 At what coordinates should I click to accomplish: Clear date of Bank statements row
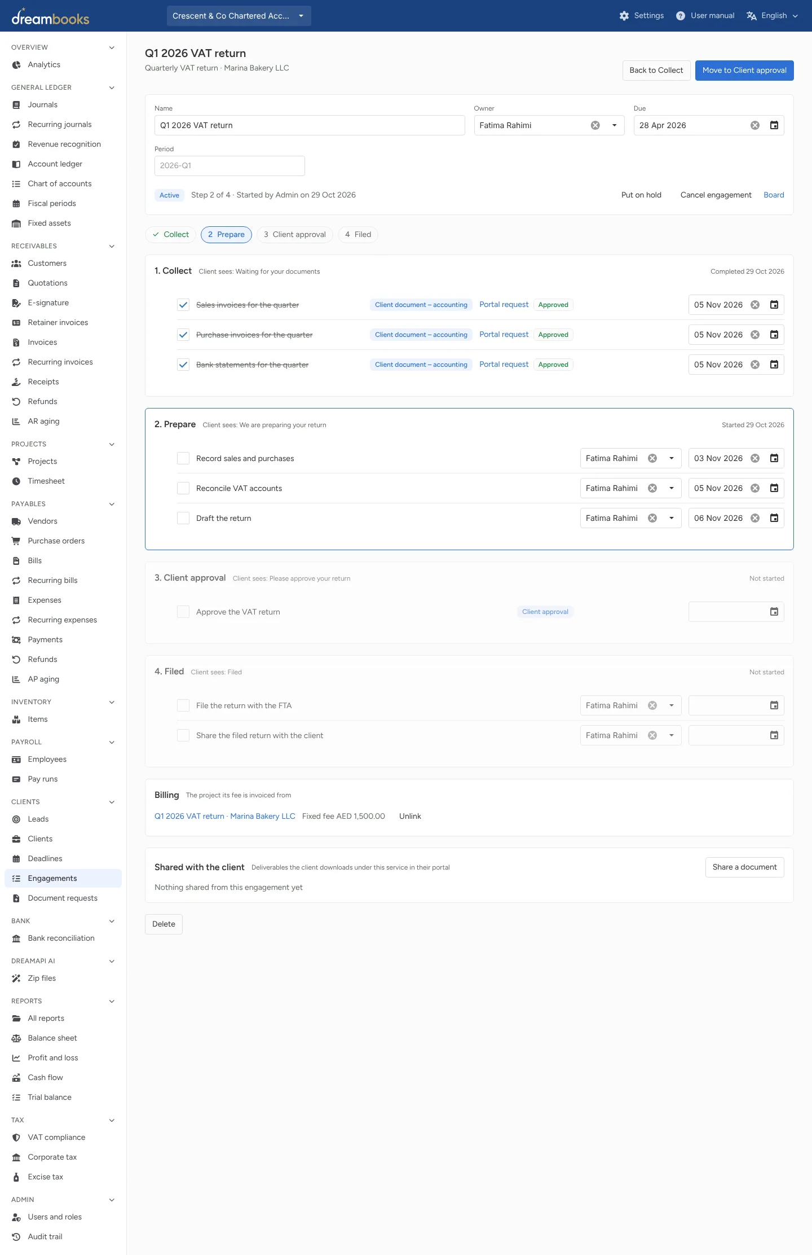tap(755, 365)
